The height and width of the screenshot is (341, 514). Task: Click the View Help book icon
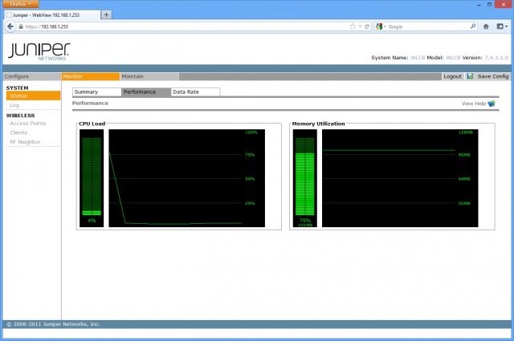pos(492,104)
